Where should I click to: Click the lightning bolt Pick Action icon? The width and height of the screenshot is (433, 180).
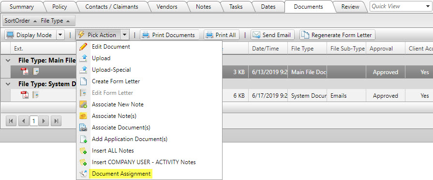click(81, 35)
